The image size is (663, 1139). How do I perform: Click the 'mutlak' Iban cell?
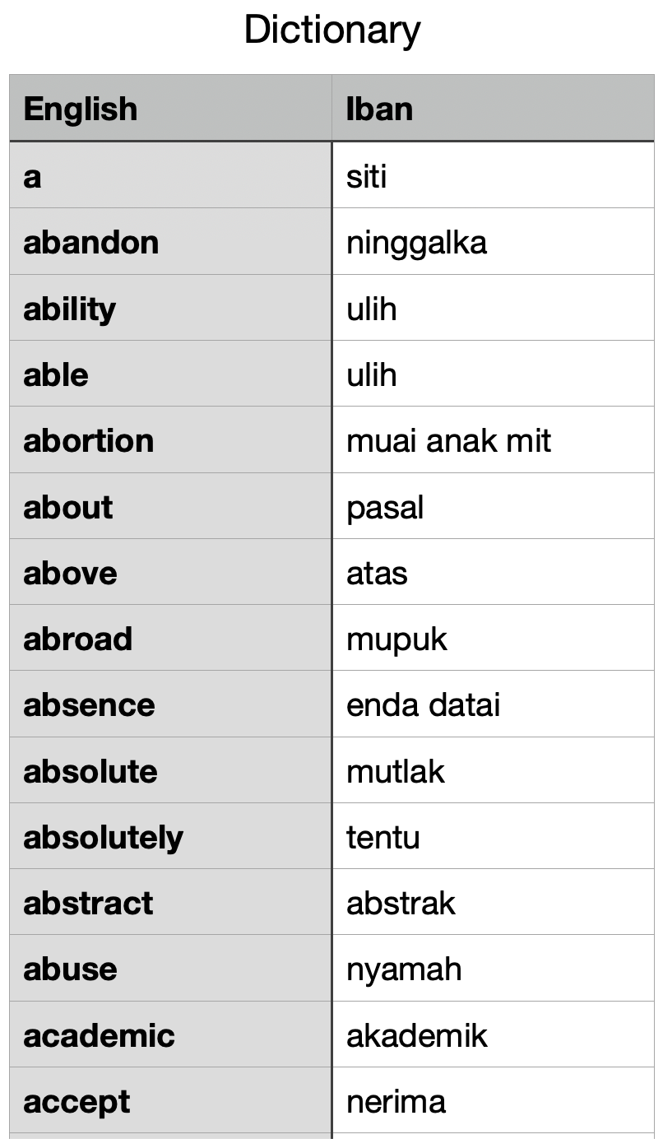[493, 771]
